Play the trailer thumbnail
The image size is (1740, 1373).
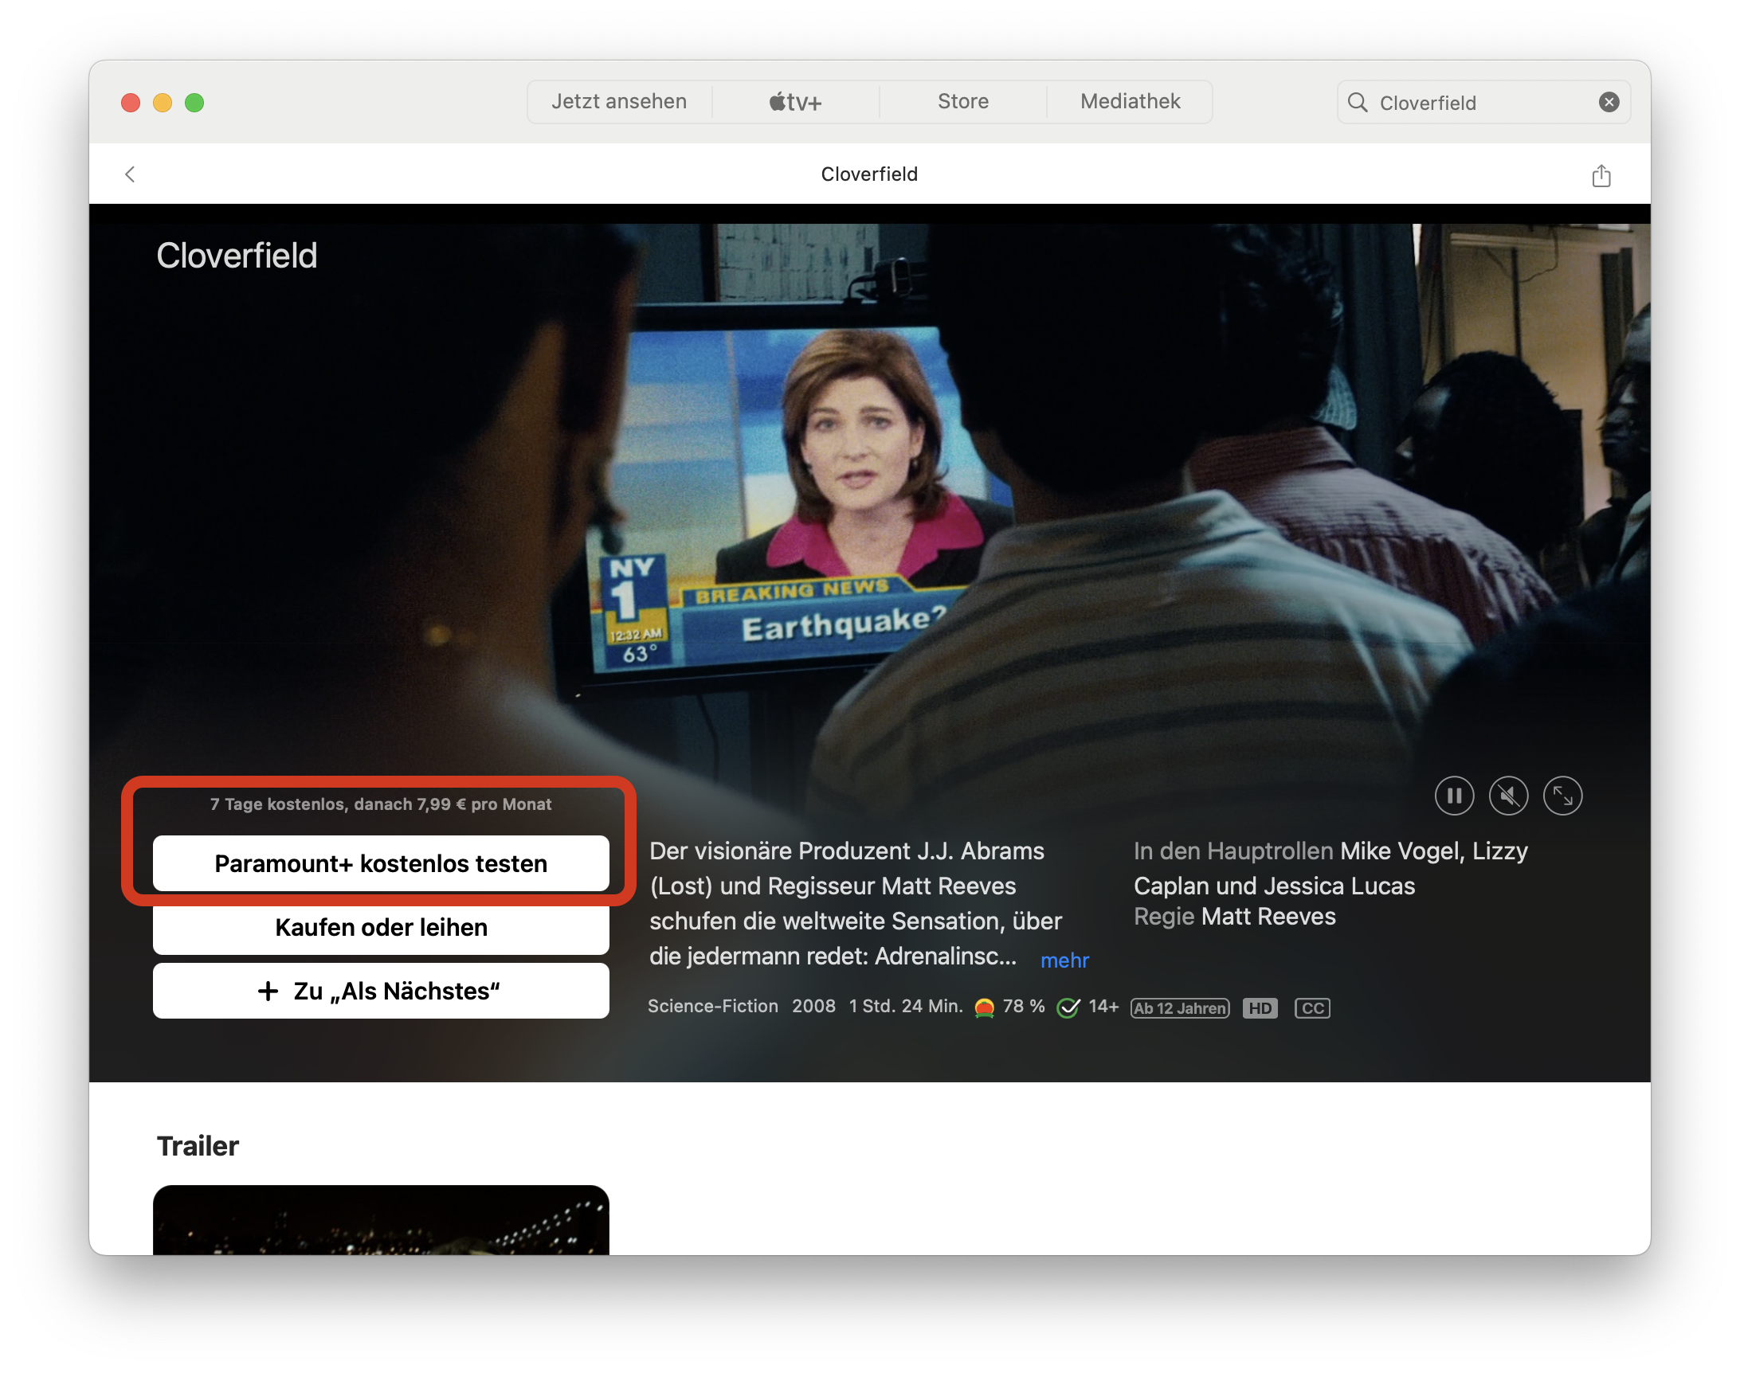click(x=380, y=1220)
